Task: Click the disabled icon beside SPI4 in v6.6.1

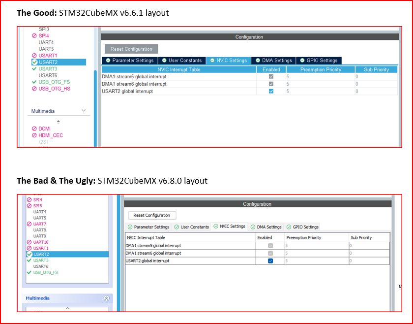Action: pyautogui.click(x=34, y=35)
